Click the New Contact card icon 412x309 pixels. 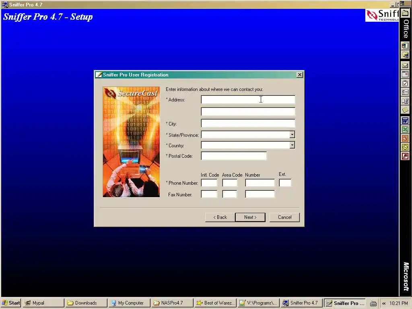pyautogui.click(x=405, y=92)
